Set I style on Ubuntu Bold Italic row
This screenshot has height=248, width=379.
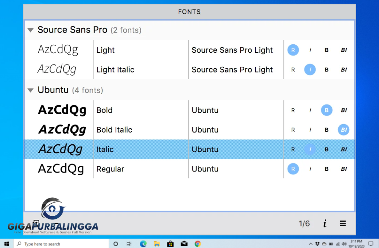[x=310, y=130]
